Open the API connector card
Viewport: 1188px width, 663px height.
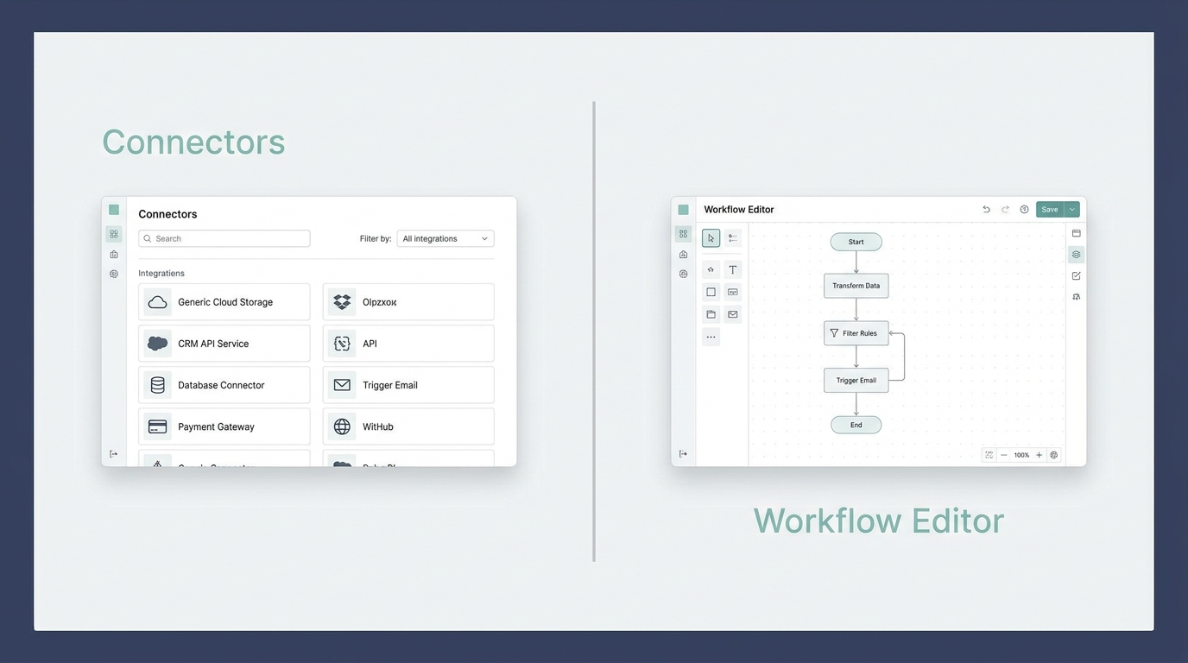point(408,344)
